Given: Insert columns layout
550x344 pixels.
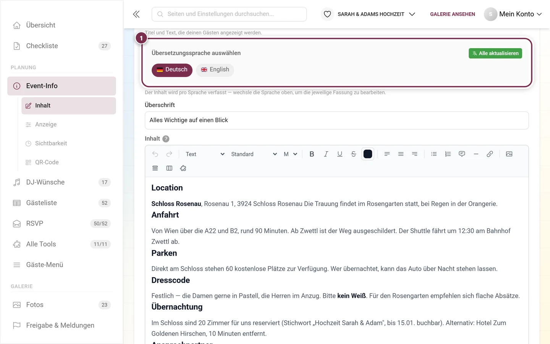Looking at the screenshot, I should (x=169, y=168).
